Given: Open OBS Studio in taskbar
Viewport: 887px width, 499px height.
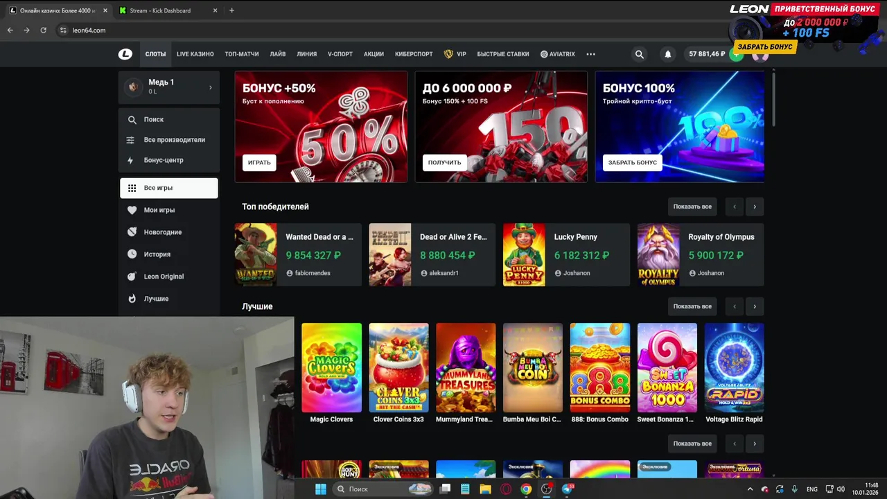Looking at the screenshot, I should [x=547, y=489].
